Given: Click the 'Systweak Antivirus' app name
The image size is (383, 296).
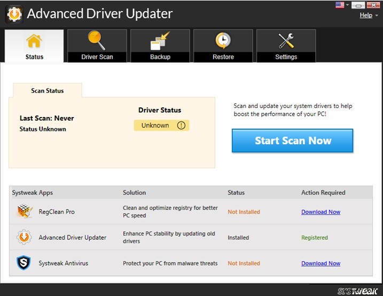Looking at the screenshot, I should pos(63,263).
